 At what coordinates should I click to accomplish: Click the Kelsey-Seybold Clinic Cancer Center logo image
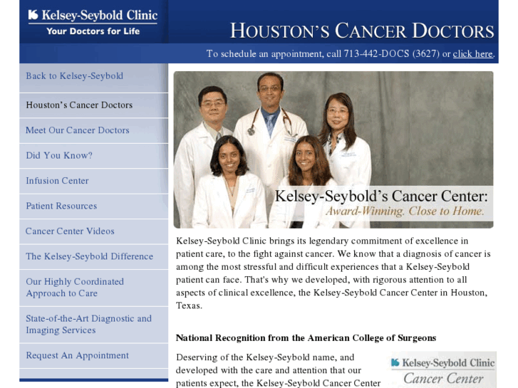(x=443, y=369)
